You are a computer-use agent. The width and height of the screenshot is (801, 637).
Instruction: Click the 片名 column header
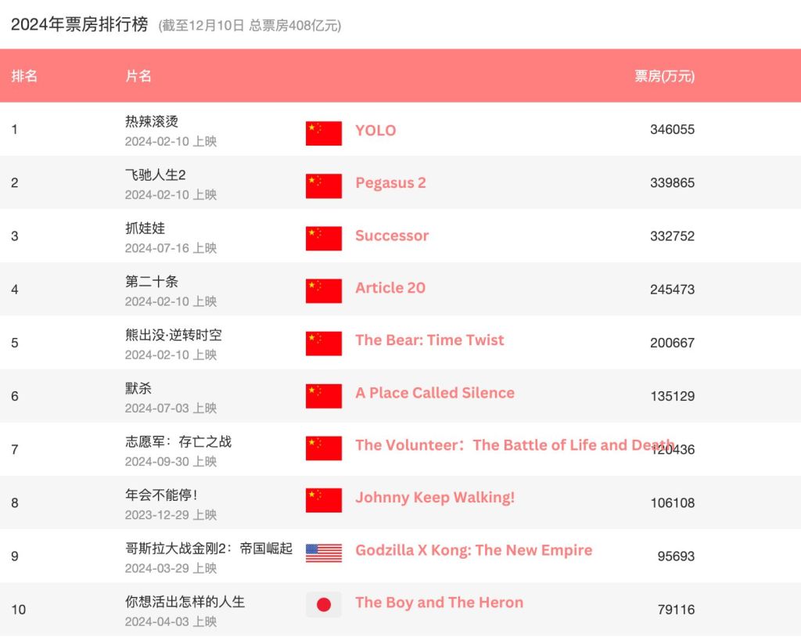pyautogui.click(x=138, y=76)
